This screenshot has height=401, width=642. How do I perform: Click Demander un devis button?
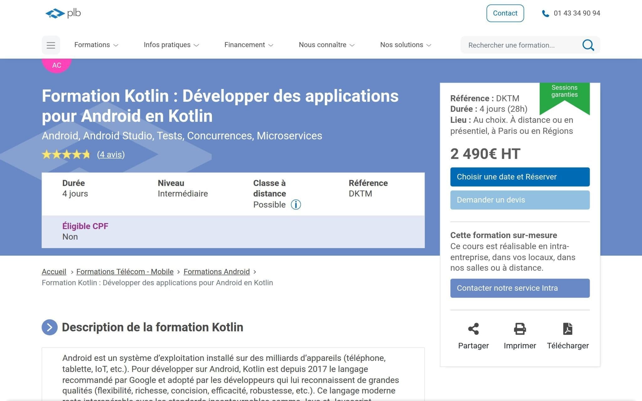pyautogui.click(x=520, y=200)
